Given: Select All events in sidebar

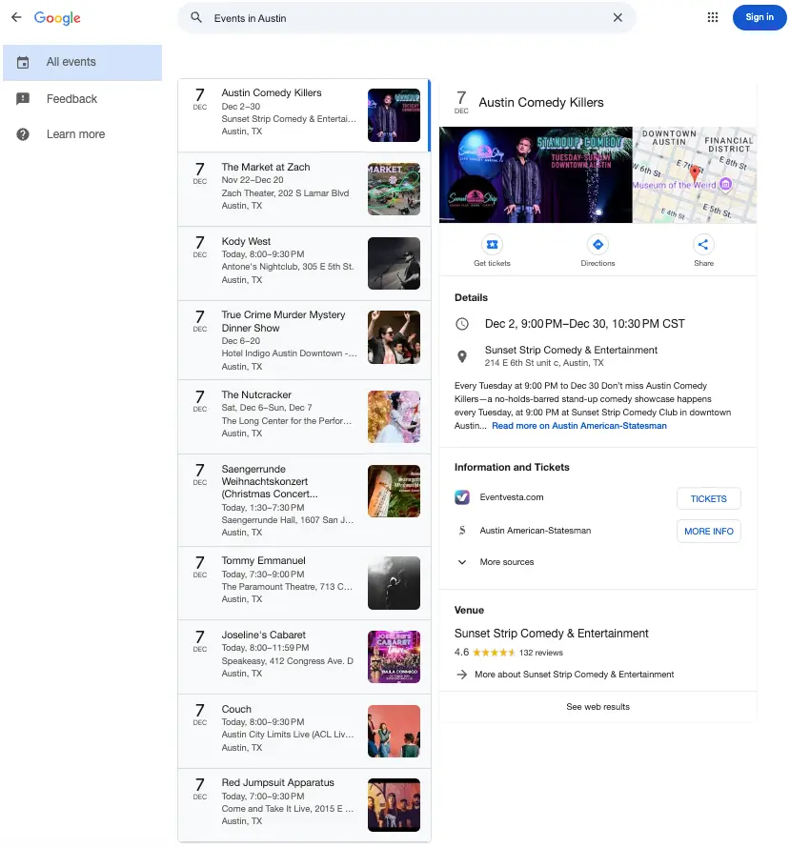Looking at the screenshot, I should point(82,62).
